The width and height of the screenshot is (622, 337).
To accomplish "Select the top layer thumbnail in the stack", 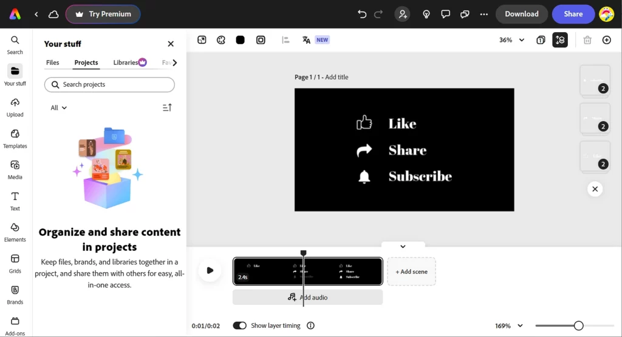I will pyautogui.click(x=595, y=81).
